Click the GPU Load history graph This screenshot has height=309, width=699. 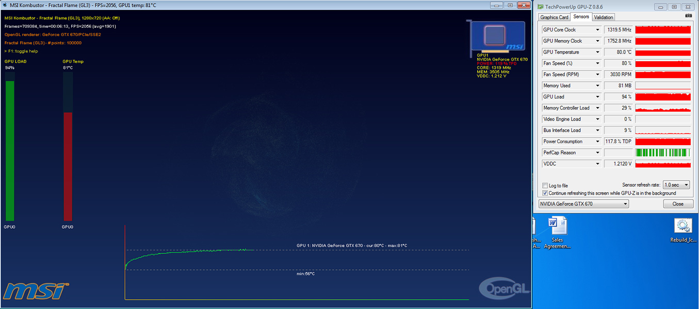663,97
